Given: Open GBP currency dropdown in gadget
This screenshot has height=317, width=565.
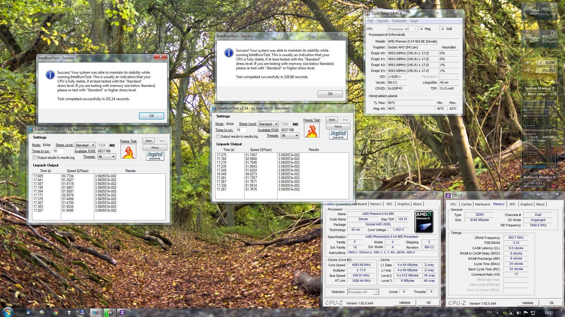Looking at the screenshot, I should 529,63.
